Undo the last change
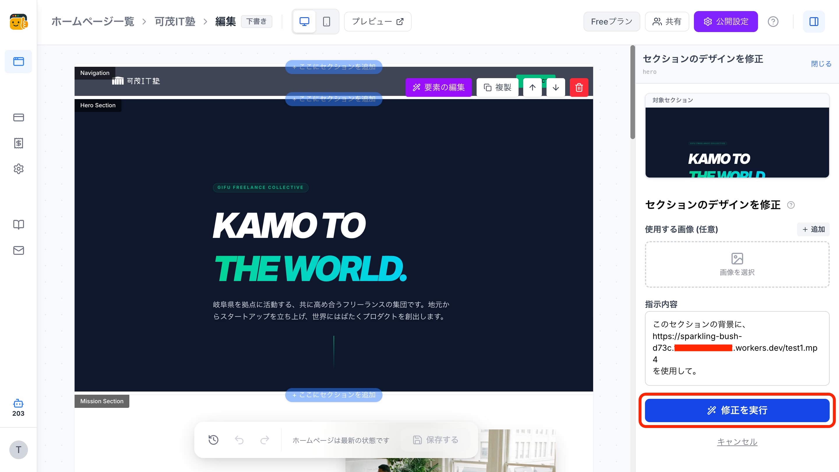The width and height of the screenshot is (839, 472). coord(239,440)
